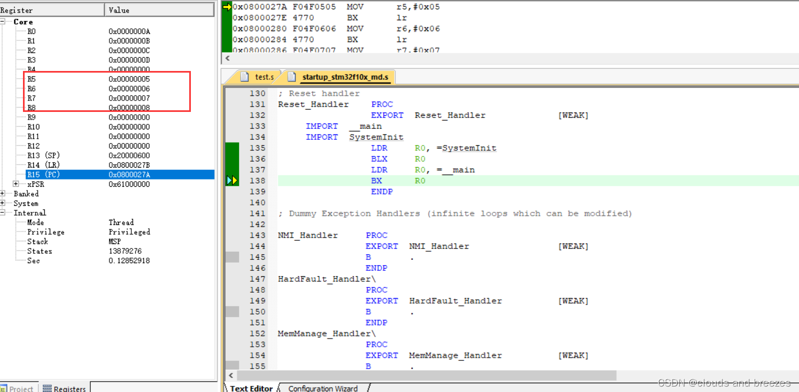This screenshot has height=392, width=799.
Task: Click R3 value 0x0000000D
Action: 129,60
